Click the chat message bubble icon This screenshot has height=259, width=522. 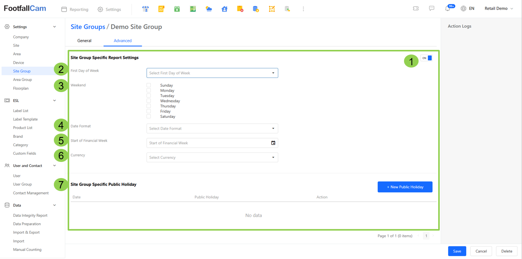pyautogui.click(x=432, y=8)
